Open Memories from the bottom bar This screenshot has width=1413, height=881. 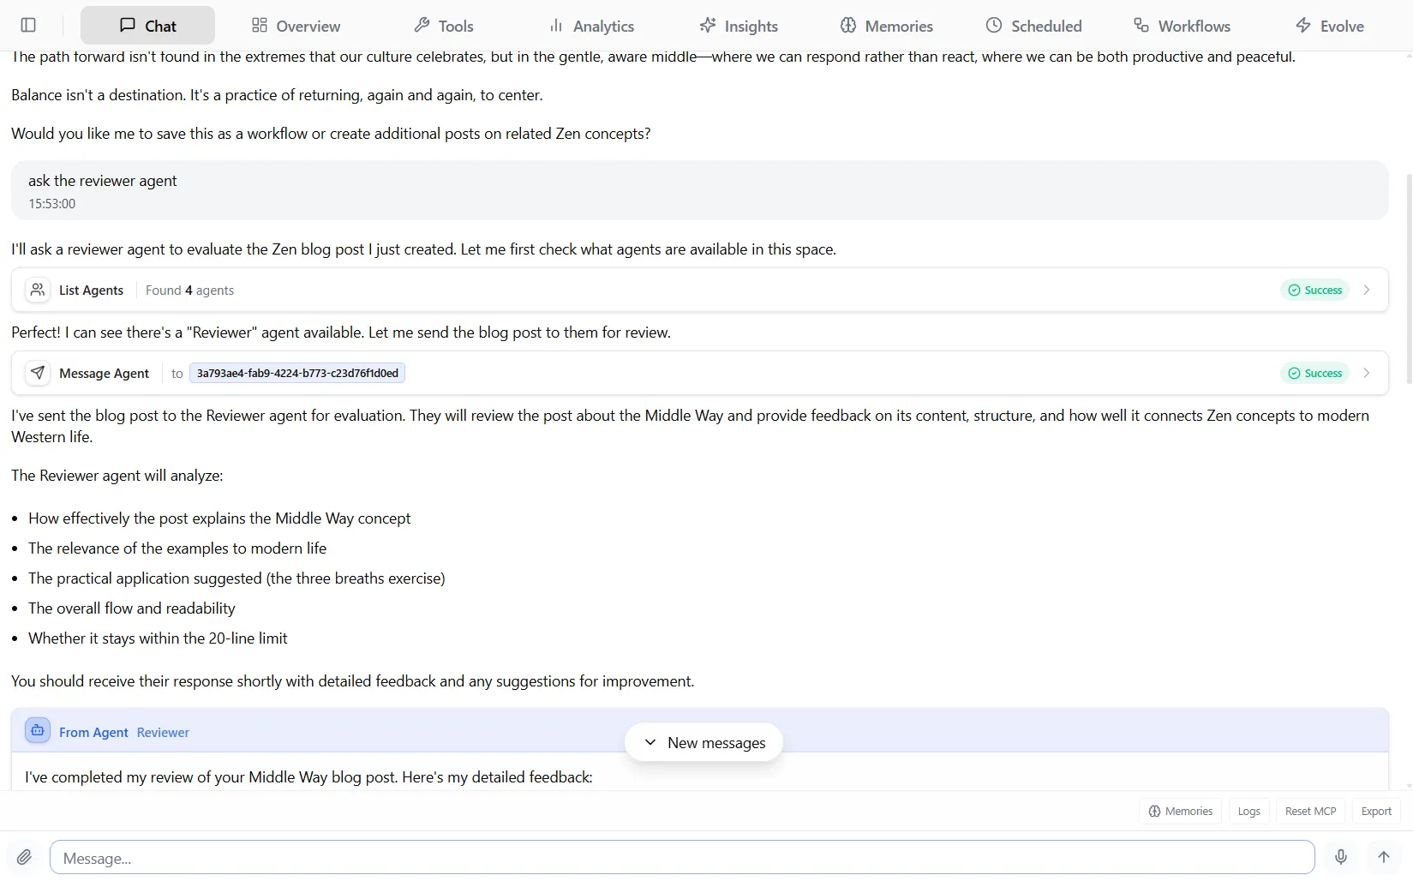point(1179,811)
